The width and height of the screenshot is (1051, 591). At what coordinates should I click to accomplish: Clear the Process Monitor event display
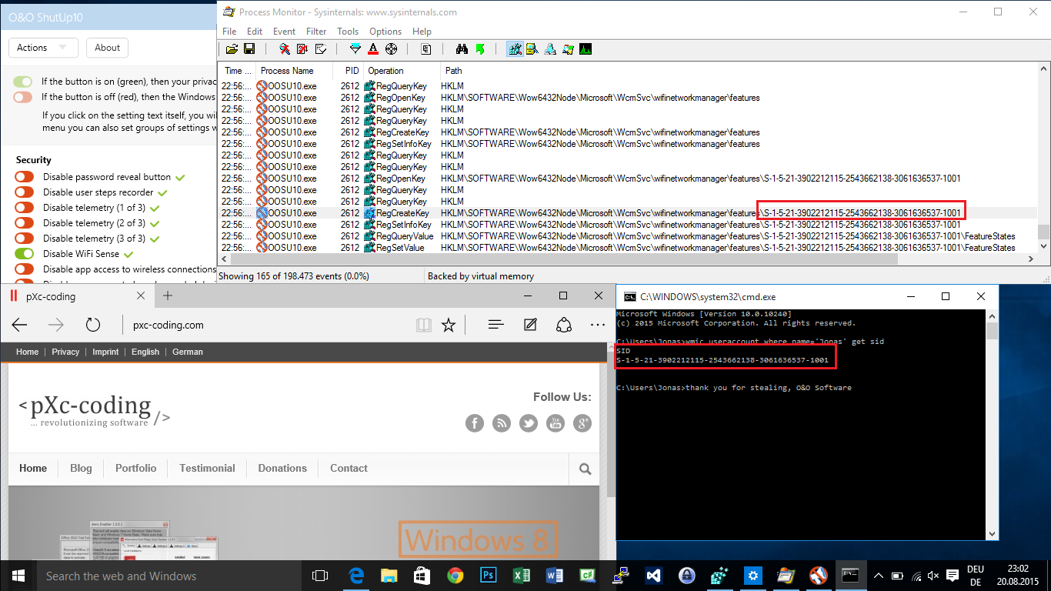click(321, 49)
